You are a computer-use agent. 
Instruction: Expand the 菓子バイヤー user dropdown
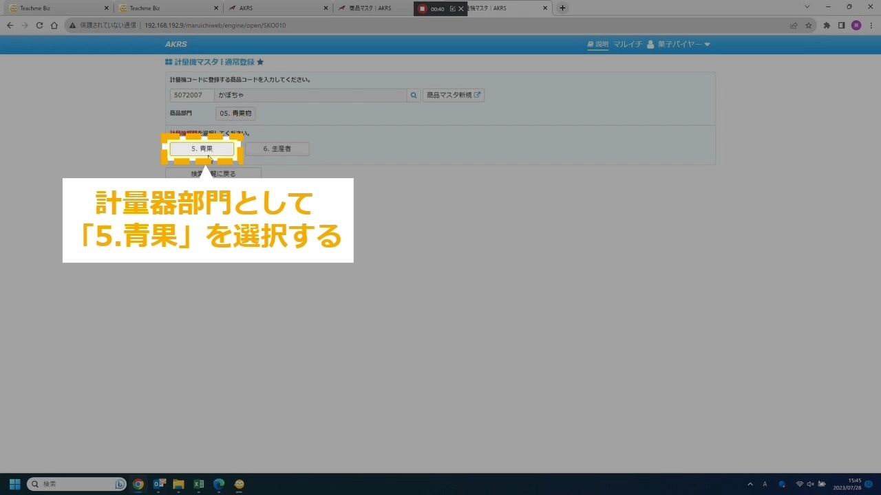[679, 45]
